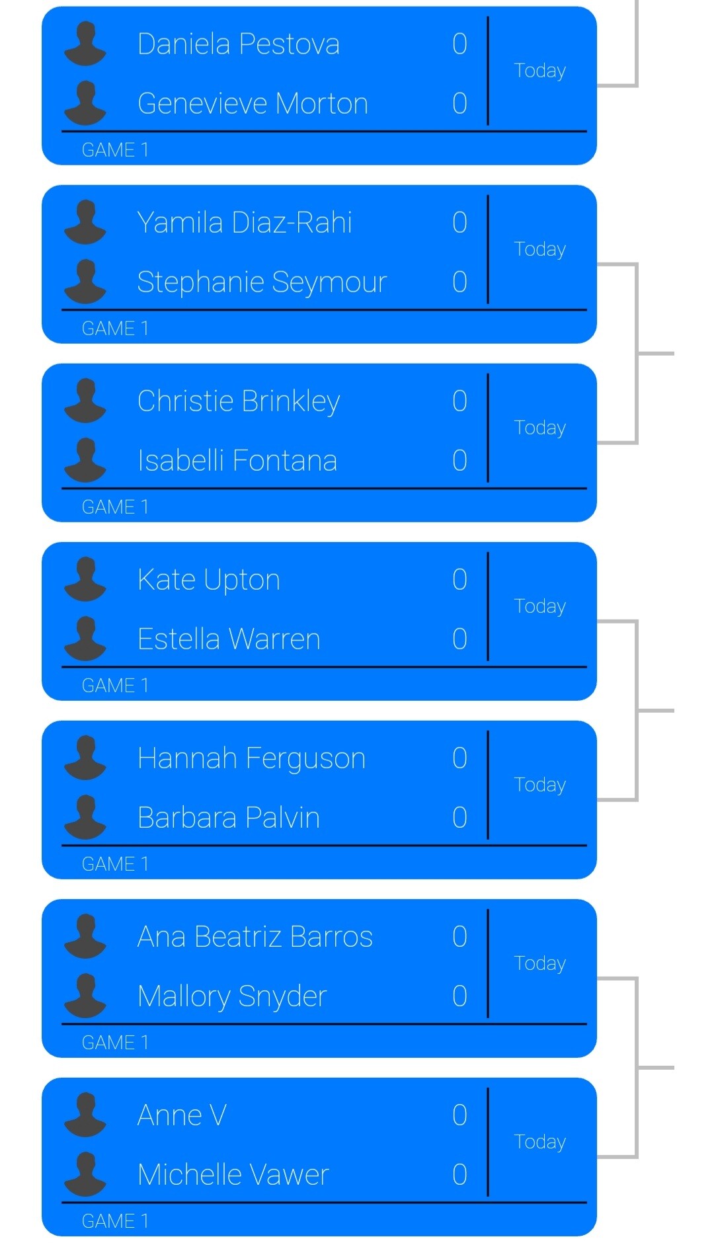714x1243 pixels.
Task: Open Estella Warren's player name
Action: tap(229, 639)
